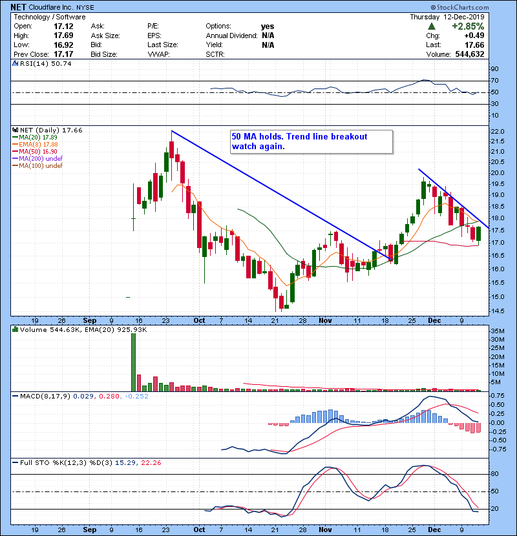Viewport: 517px width, 536px height.
Task: Click the 90 level on RSI axis
Action: click(495, 69)
